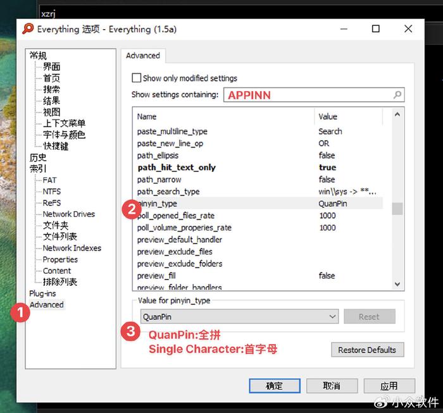The image size is (443, 413).
Task: Select 索引 in the options tree
Action: pyautogui.click(x=38, y=168)
